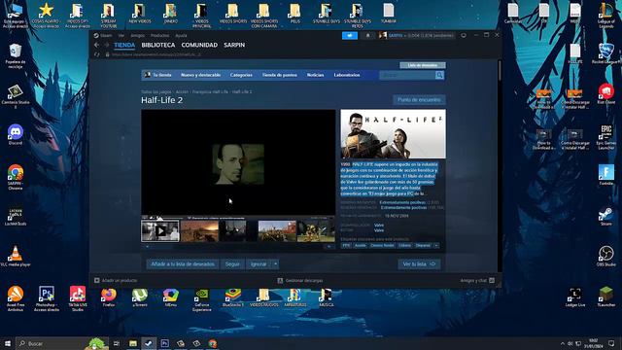Switch to the COMUNIDAD tab
The width and height of the screenshot is (622, 350).
click(x=199, y=46)
